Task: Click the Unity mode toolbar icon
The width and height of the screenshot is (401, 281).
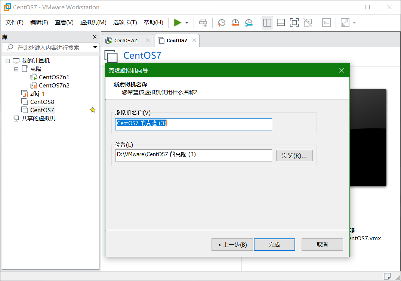Action: click(x=308, y=22)
